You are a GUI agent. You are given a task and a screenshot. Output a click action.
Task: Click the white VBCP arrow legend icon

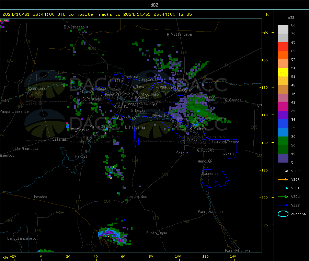(x=283, y=171)
